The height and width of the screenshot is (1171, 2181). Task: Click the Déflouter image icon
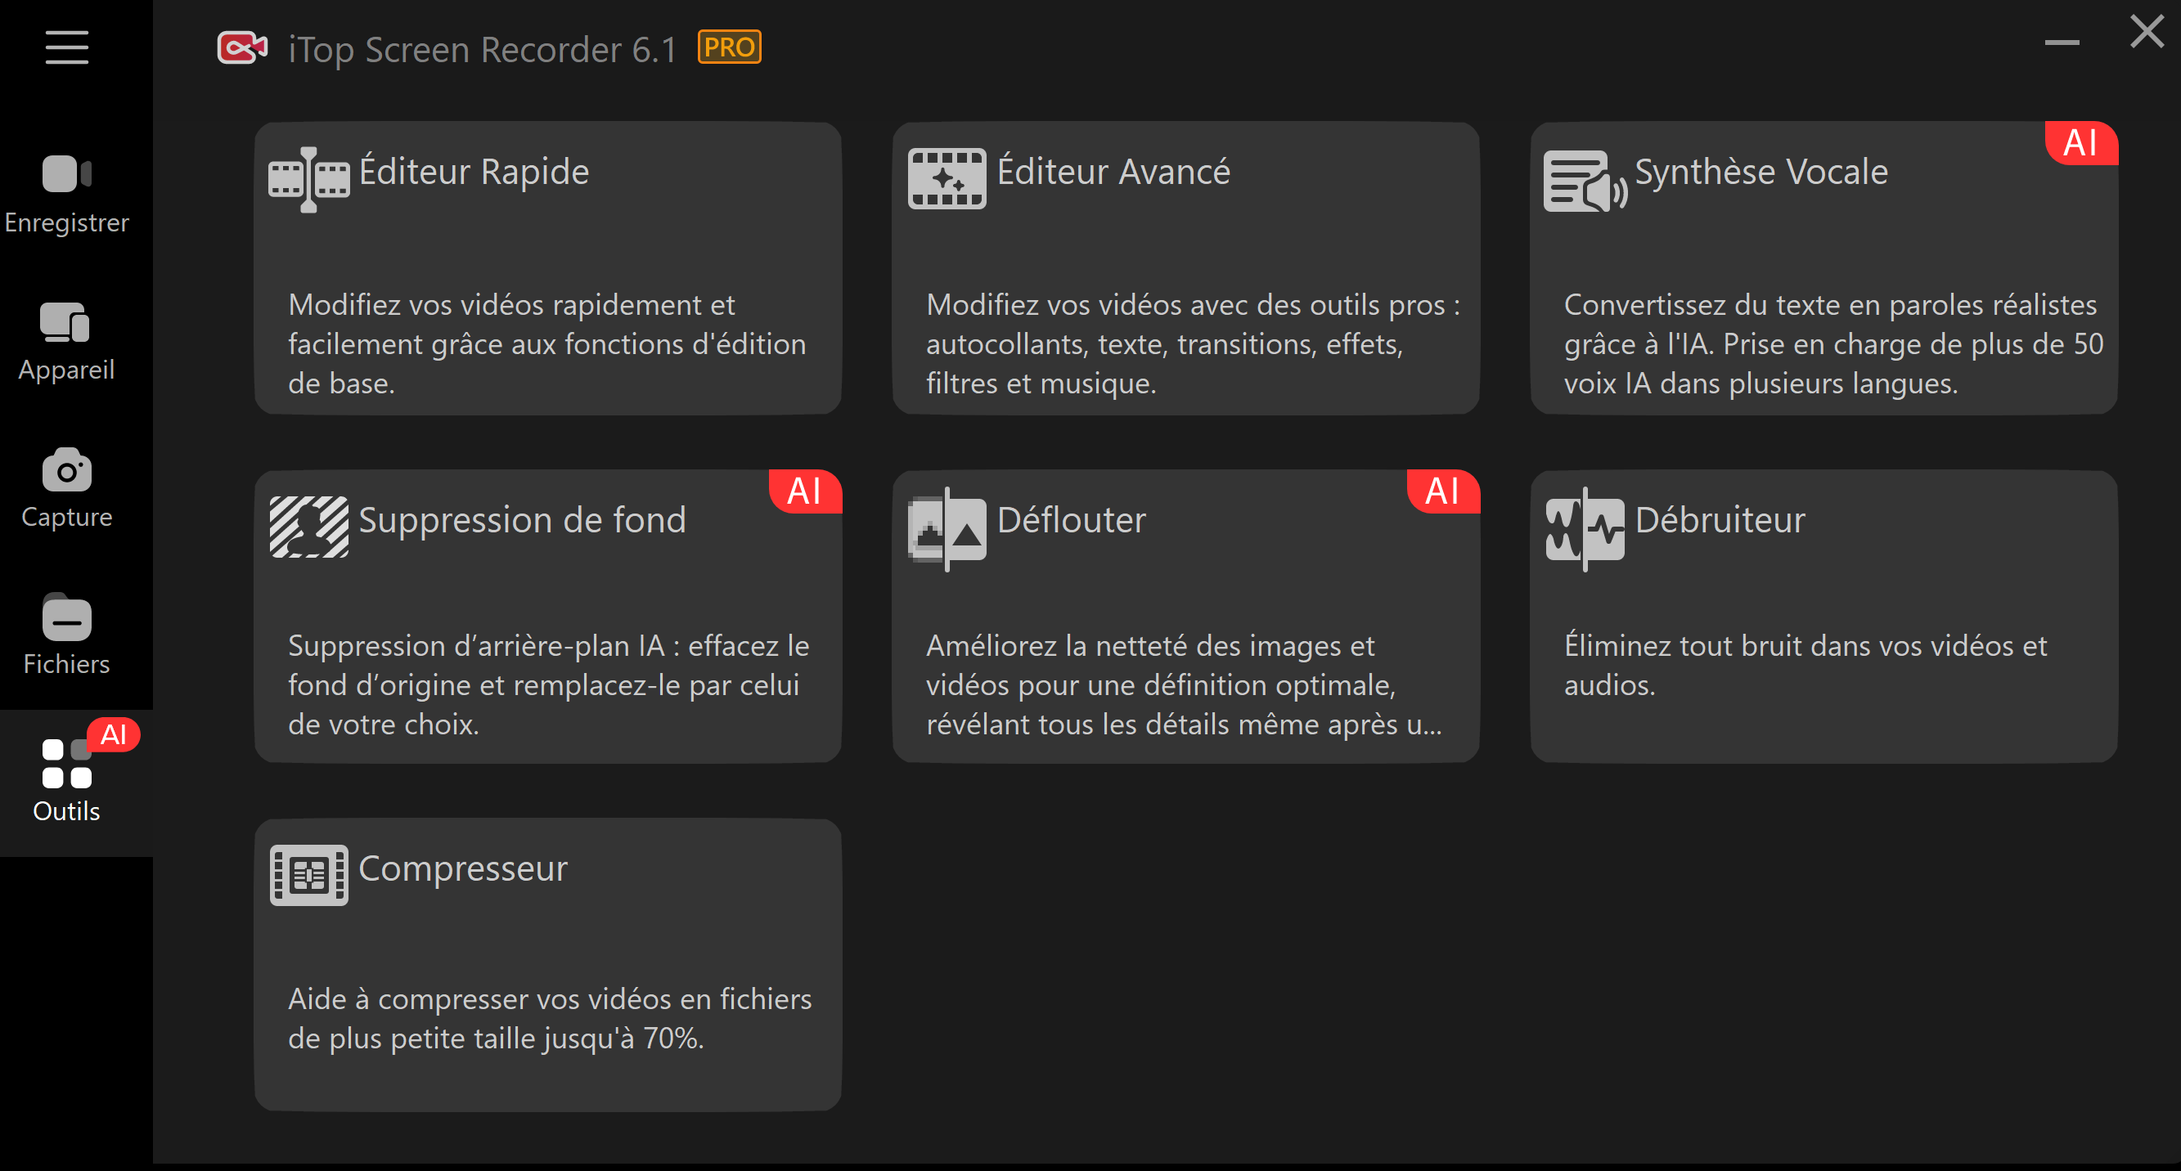click(947, 529)
